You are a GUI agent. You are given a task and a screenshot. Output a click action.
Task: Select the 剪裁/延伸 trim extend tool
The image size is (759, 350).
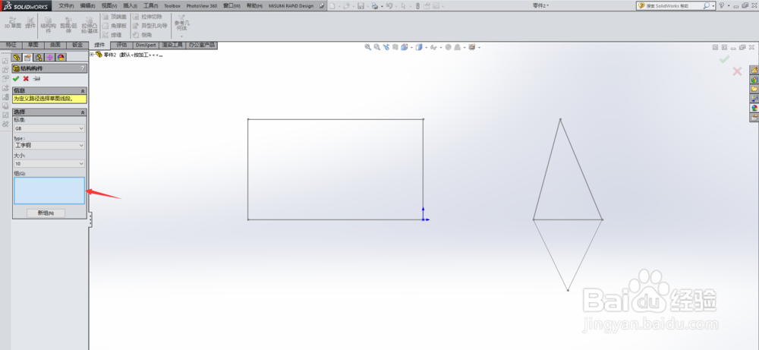(x=68, y=25)
